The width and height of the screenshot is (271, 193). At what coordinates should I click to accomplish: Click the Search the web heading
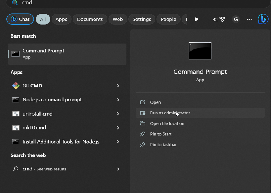click(28, 155)
